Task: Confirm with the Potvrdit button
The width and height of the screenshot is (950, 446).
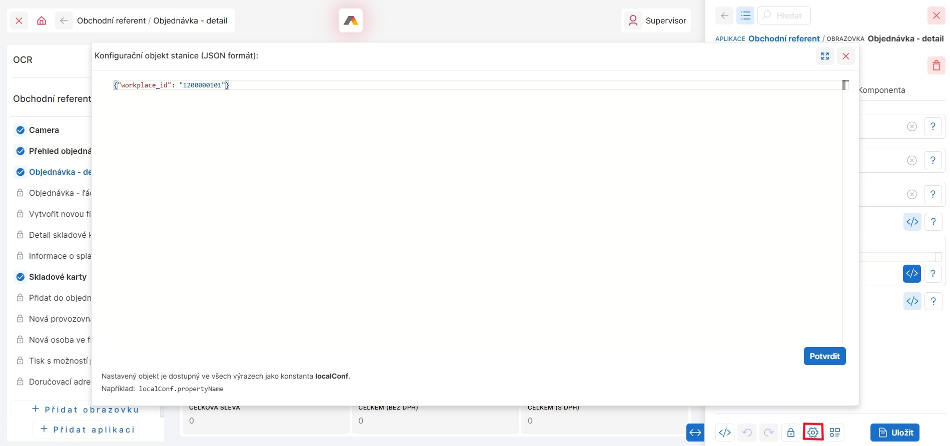Action: point(824,356)
